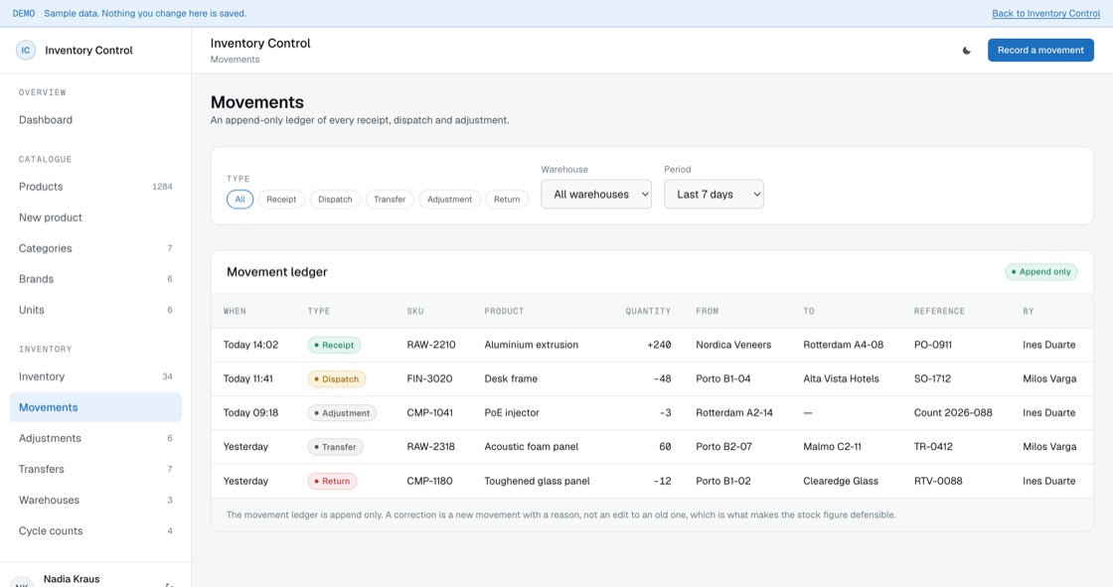Filter movements by Transfer type

point(390,200)
